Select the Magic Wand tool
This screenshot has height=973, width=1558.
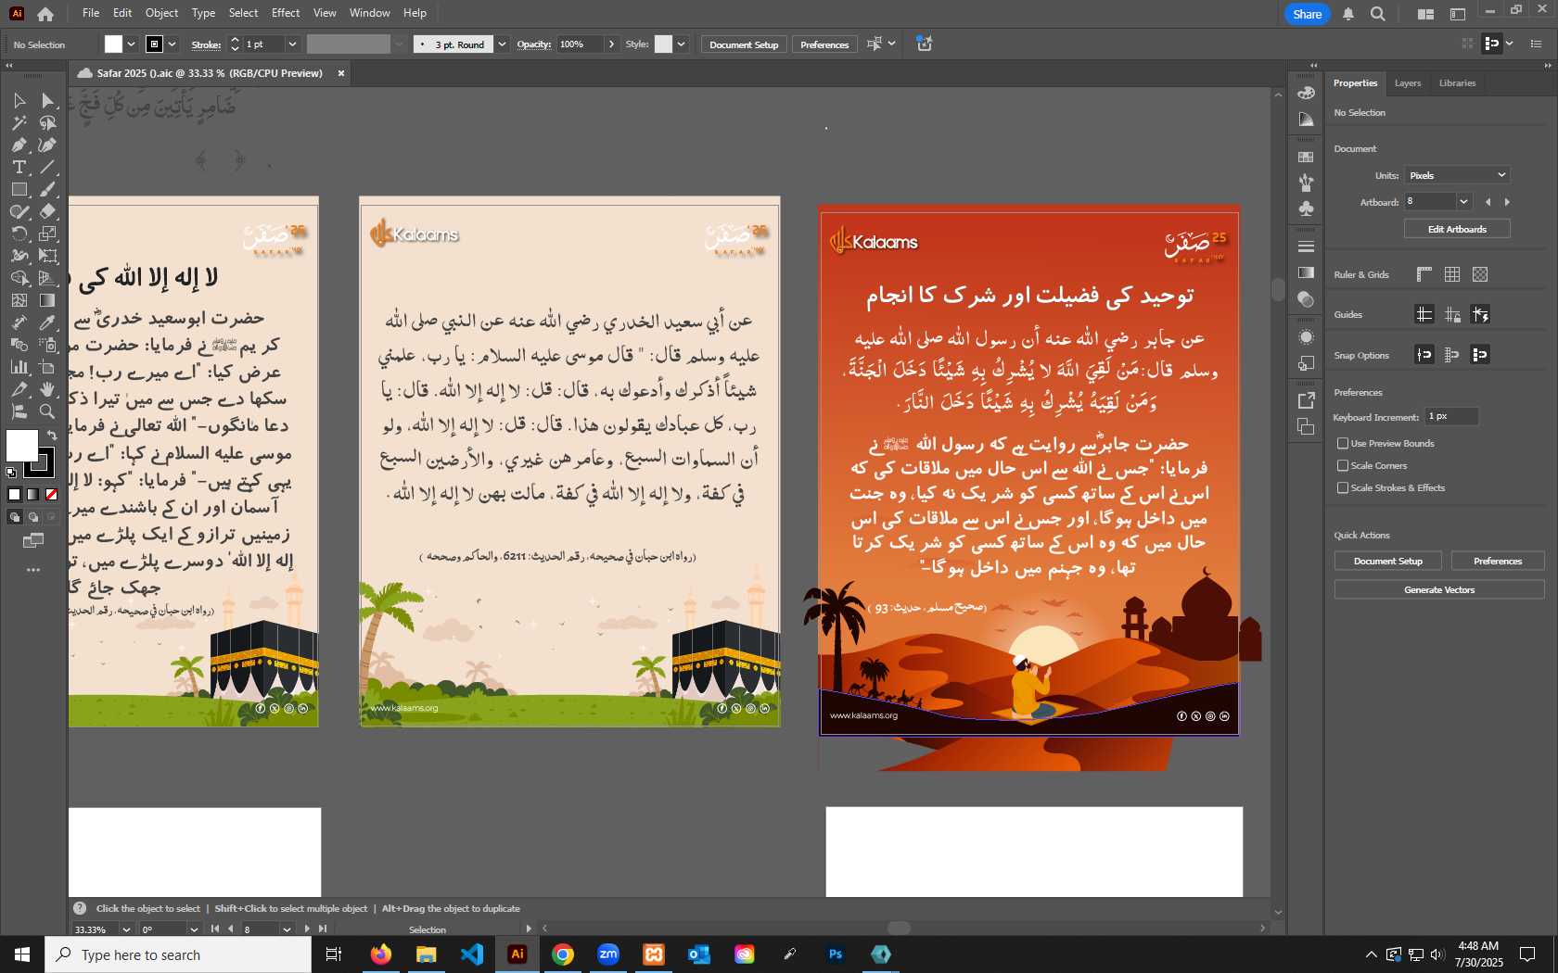click(19, 122)
